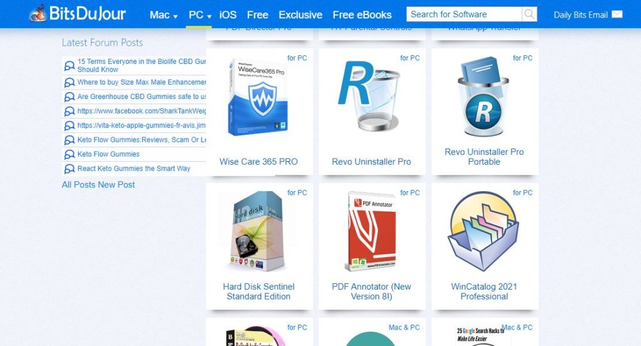Click chat icon beside 'Are Greenhouse CBD Gummies' post
This screenshot has height=346, width=641.
[x=69, y=97]
